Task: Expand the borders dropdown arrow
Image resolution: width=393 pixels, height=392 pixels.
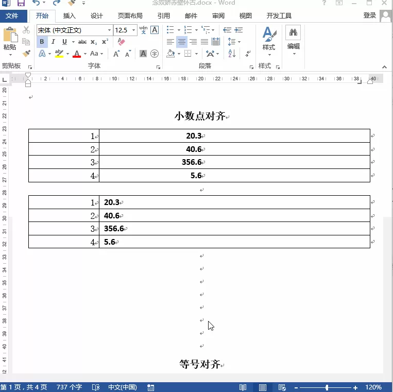Action: [196, 54]
